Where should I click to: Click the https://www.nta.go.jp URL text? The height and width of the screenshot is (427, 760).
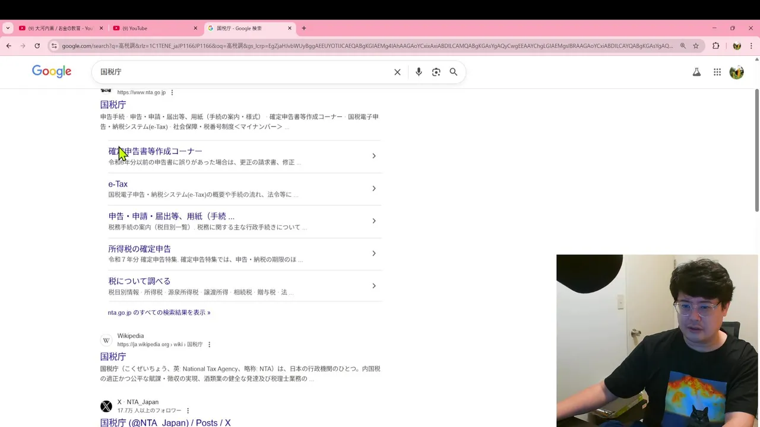(x=141, y=93)
